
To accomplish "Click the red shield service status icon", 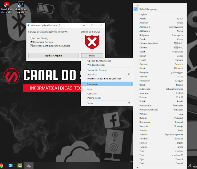I will (x=92, y=42).
